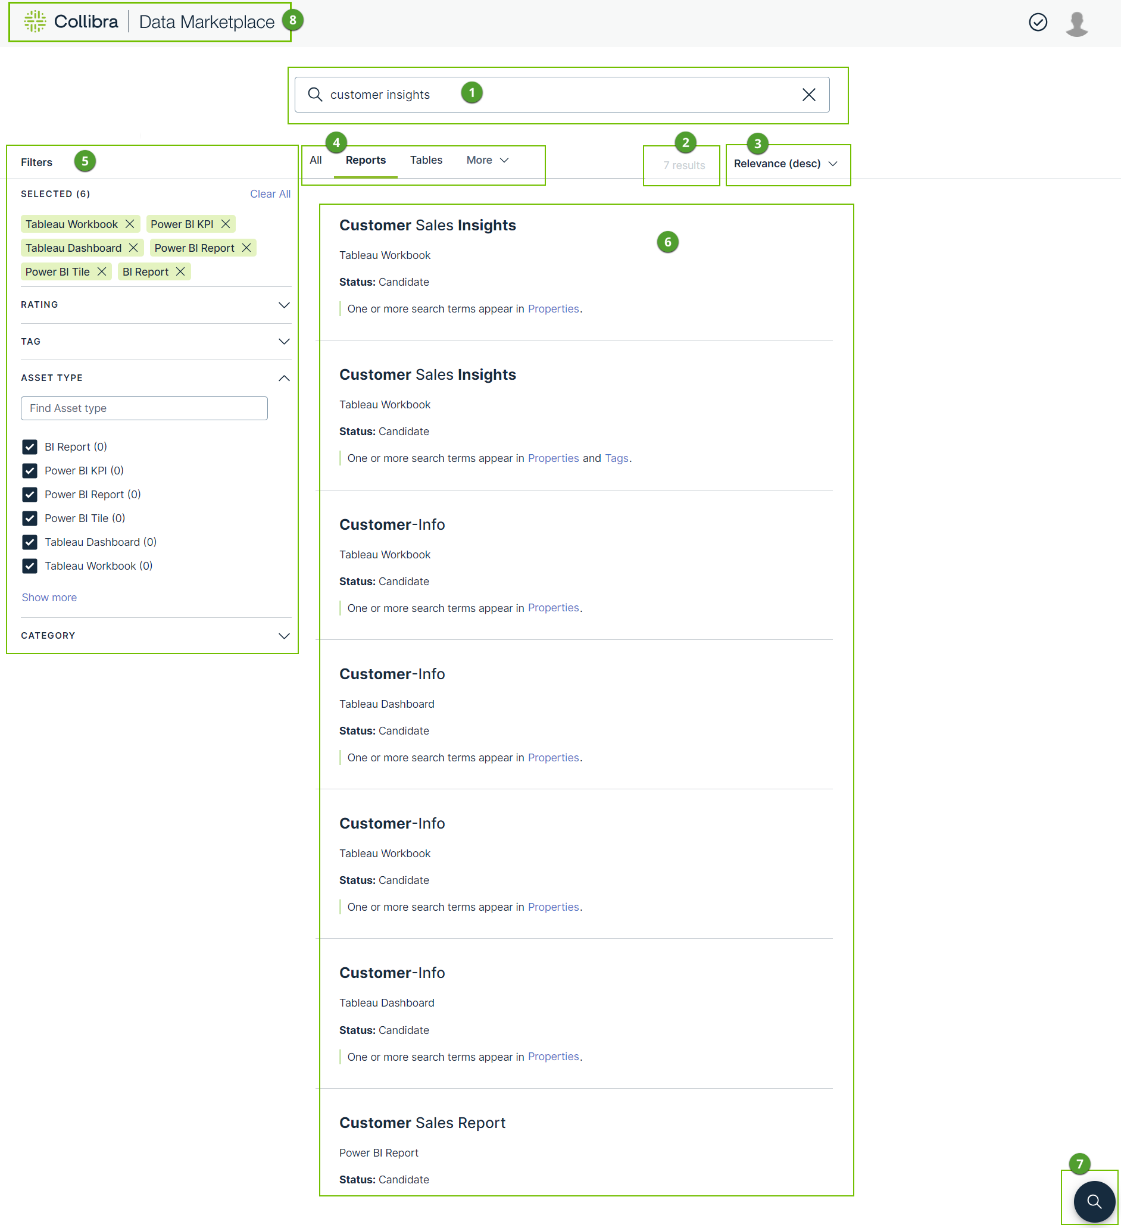Clear the search box with X icon
This screenshot has height=1228, width=1121.
click(x=808, y=95)
